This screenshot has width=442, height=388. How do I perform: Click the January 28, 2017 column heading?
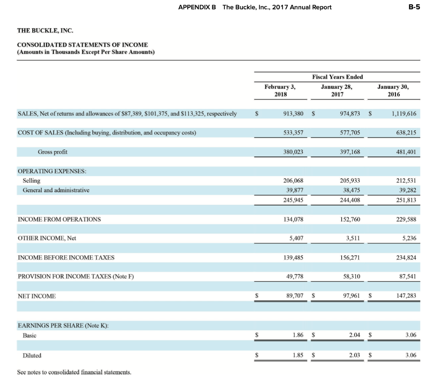point(337,90)
